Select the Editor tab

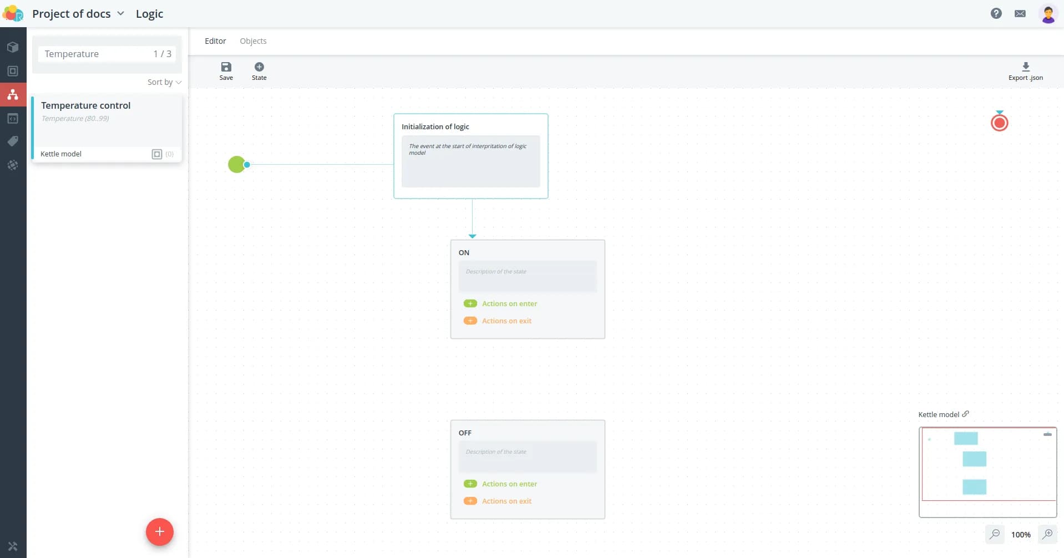[215, 41]
